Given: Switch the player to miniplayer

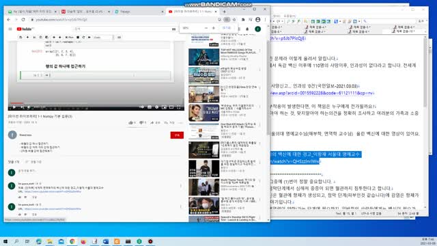Looking at the screenshot, I should 164,107.
